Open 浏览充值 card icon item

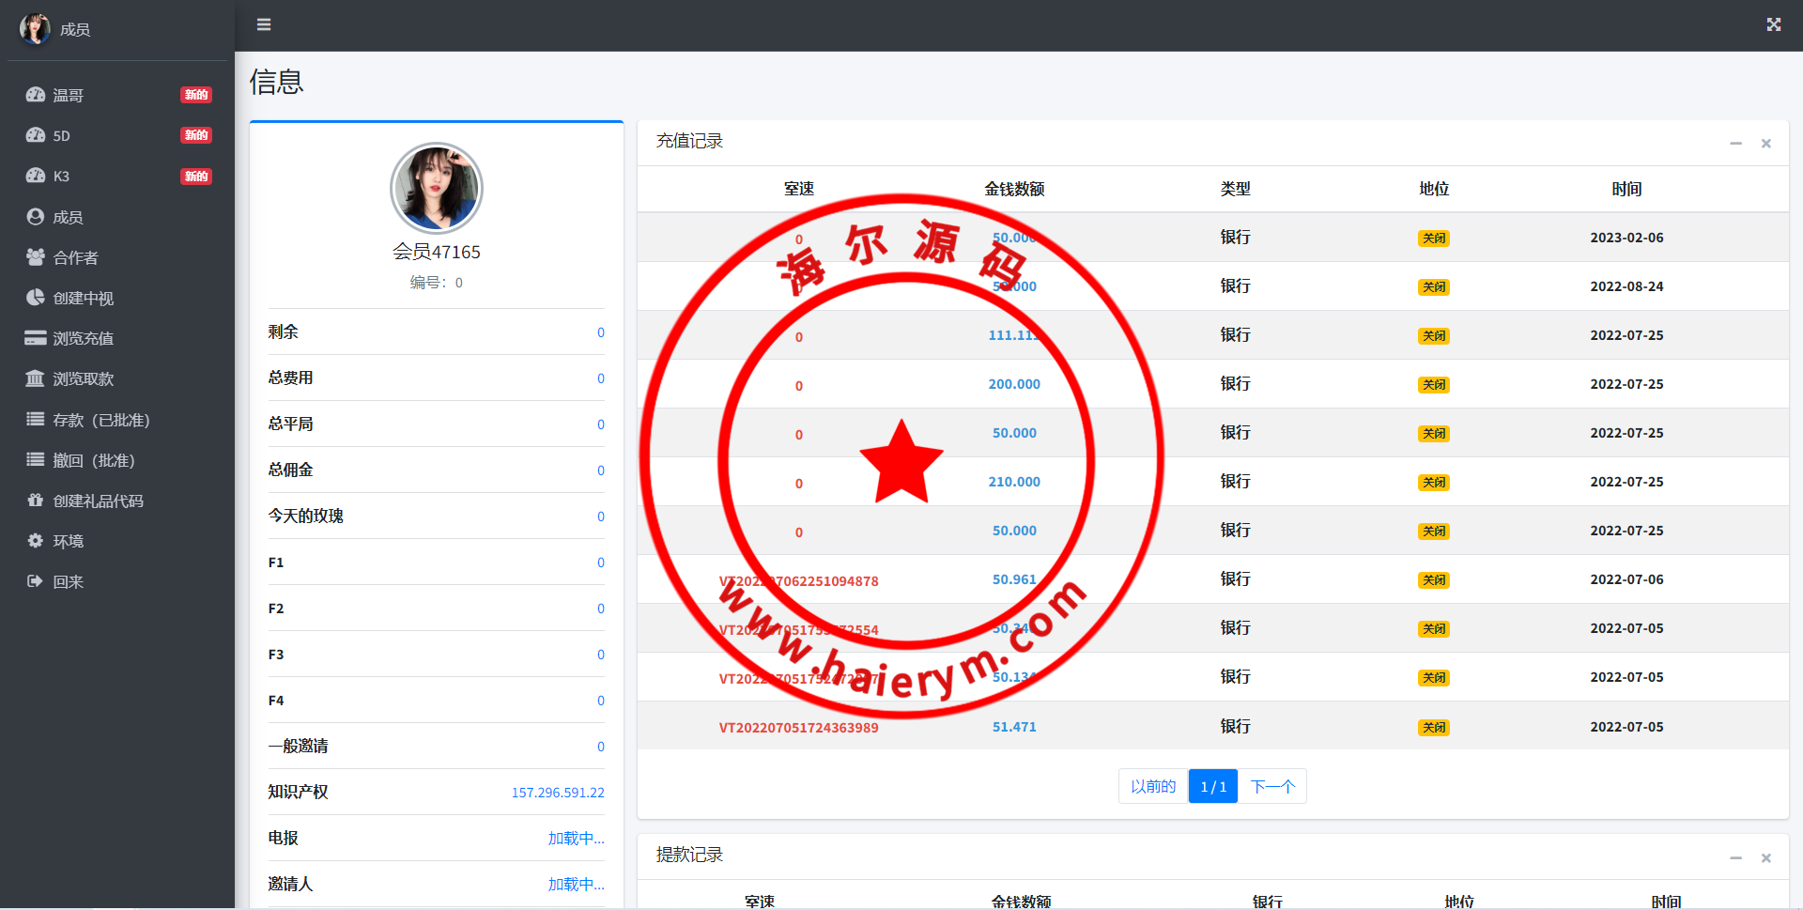click(36, 338)
